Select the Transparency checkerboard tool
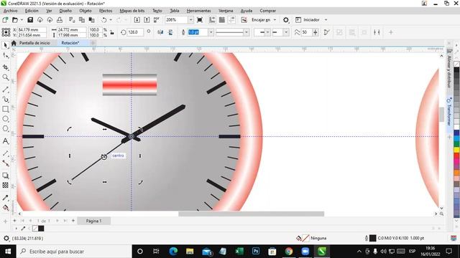The height and width of the screenshot is (258, 460). (x=5, y=185)
